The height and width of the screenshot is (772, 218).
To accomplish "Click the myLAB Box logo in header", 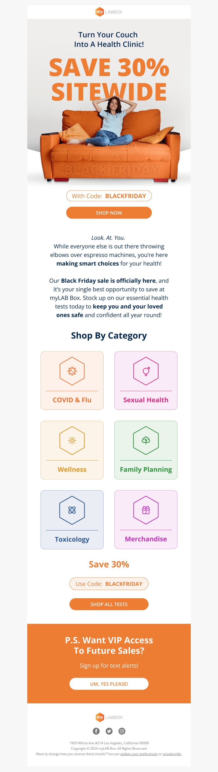I will (x=109, y=12).
